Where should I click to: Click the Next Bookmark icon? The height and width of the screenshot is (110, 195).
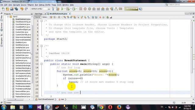85,17
